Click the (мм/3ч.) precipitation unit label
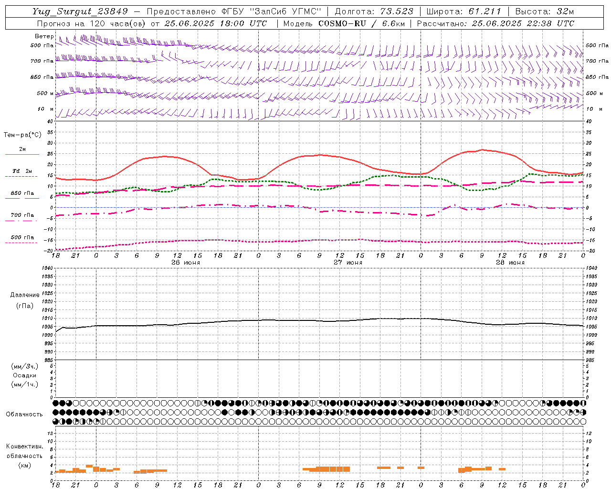Viewport: 611px width, 489px height. point(25,366)
